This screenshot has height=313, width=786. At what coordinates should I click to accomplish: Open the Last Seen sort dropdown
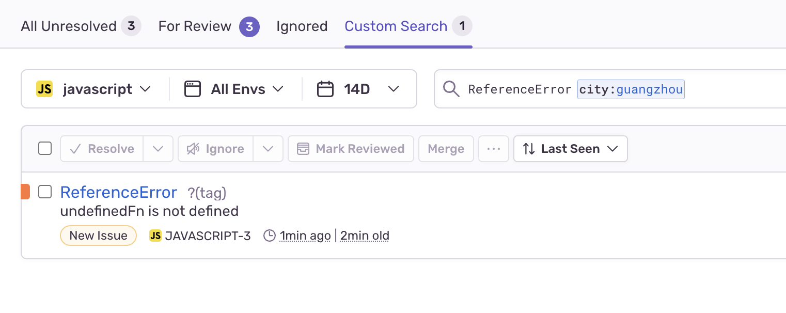point(571,149)
